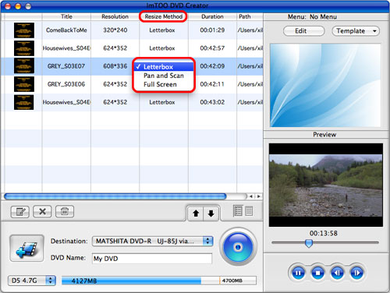Open the Destination drive dropdown
Image resolution: width=390 pixels, height=293 pixels.
coord(153,241)
